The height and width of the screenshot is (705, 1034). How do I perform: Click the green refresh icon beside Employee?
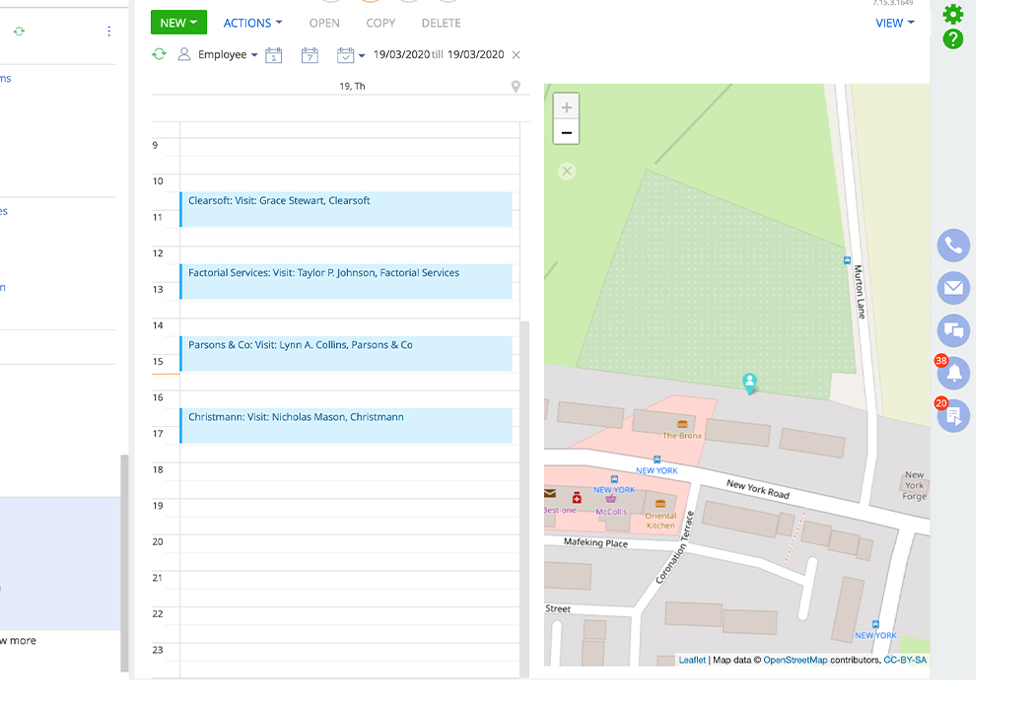[159, 54]
